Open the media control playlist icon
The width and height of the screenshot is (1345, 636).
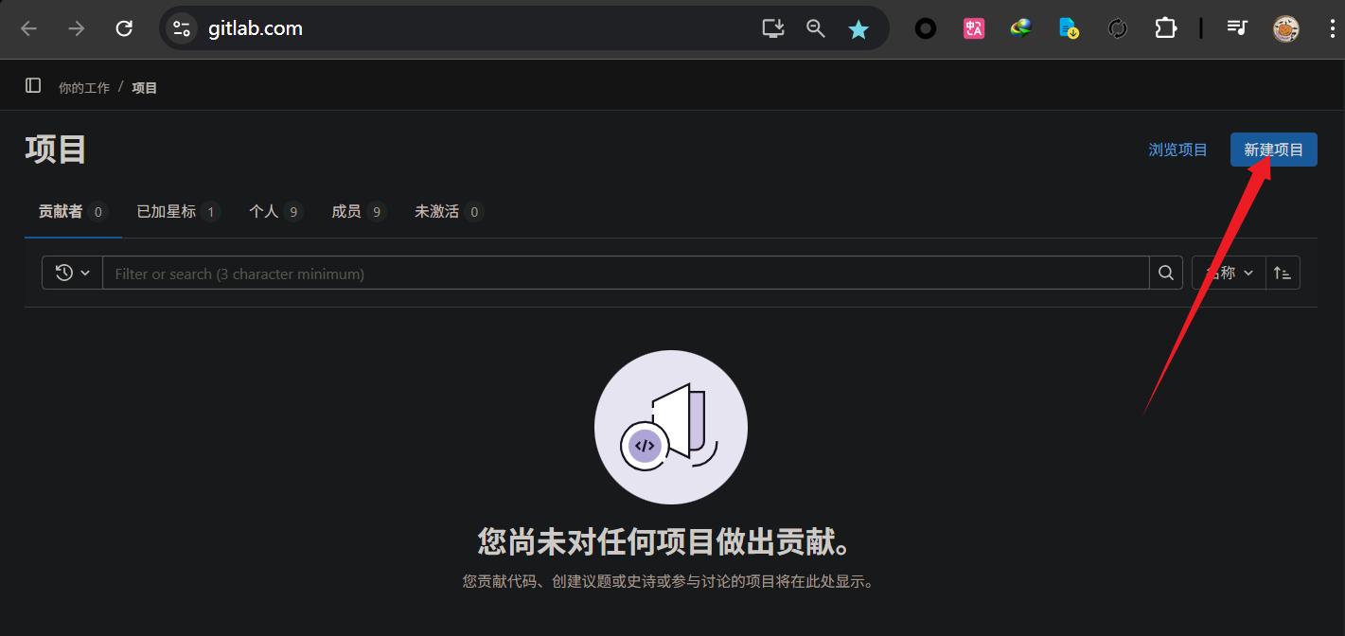coord(1237,28)
